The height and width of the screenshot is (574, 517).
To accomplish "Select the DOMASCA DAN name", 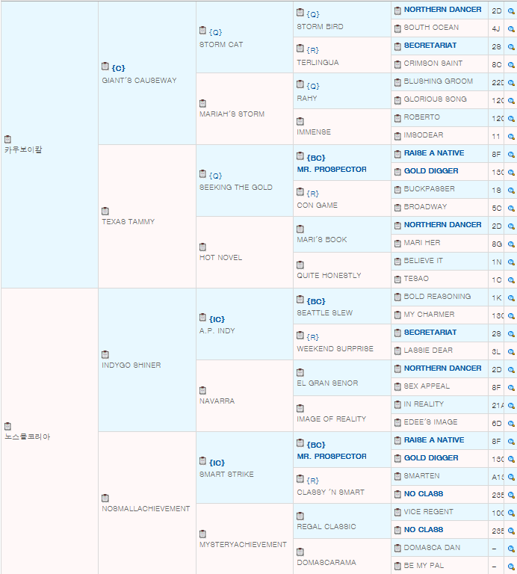I will [x=432, y=548].
